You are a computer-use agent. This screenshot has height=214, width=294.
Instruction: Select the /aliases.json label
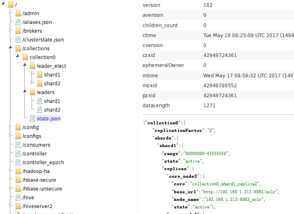click(x=37, y=22)
